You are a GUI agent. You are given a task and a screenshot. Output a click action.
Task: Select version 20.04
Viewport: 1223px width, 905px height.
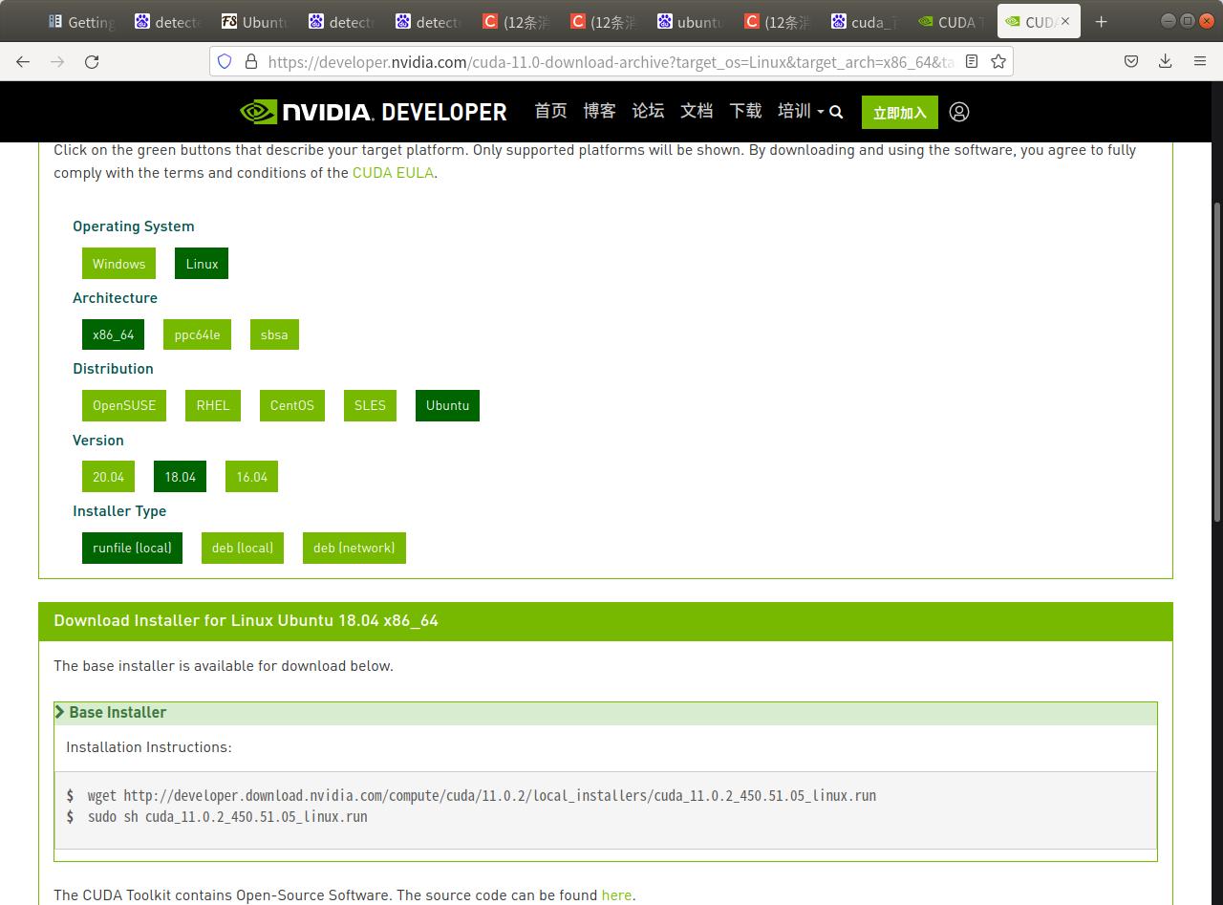click(108, 477)
